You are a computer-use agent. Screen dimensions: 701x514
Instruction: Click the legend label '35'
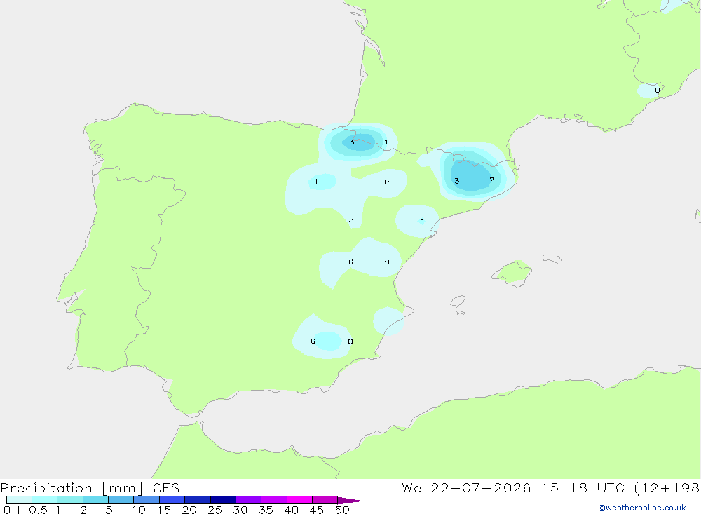pyautogui.click(x=266, y=510)
